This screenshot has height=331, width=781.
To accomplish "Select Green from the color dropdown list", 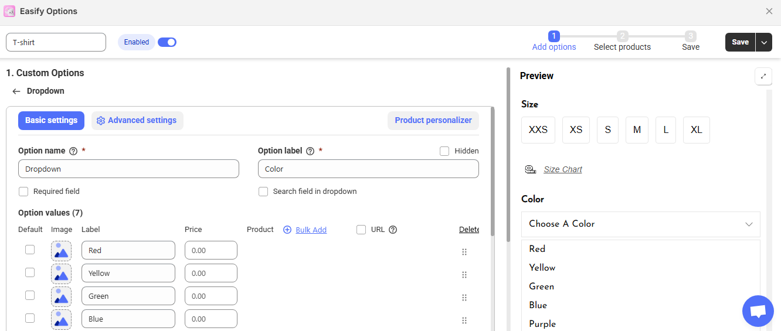I will click(541, 286).
